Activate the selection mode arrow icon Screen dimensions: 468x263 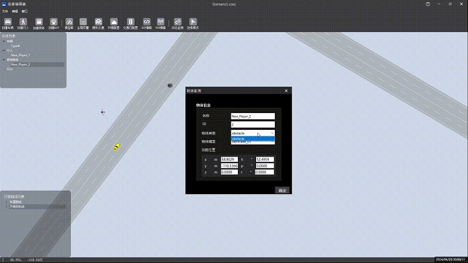click(x=193, y=22)
